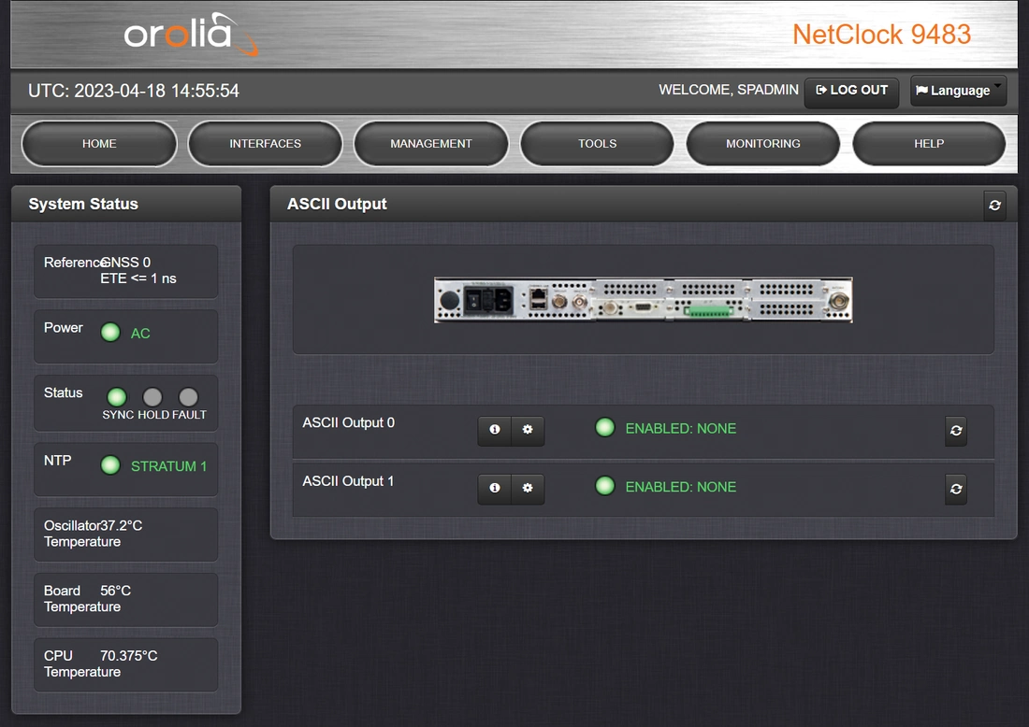Open settings gear for ASCII Output 0

click(x=528, y=430)
